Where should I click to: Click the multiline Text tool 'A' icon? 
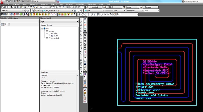[81, 72]
